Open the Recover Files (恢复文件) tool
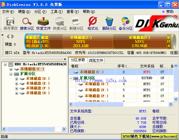This screenshot has height=140, width=179. 43,21
